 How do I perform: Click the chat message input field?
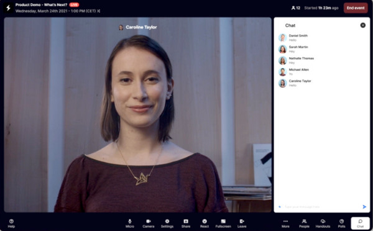321,207
